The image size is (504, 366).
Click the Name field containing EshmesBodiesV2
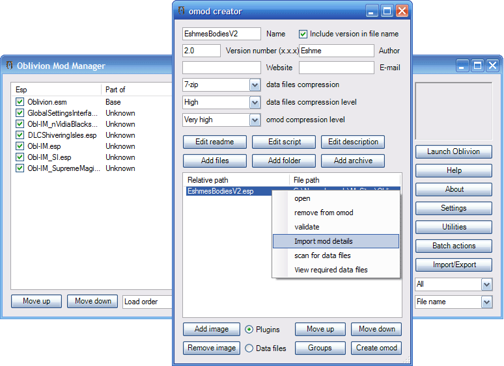221,34
